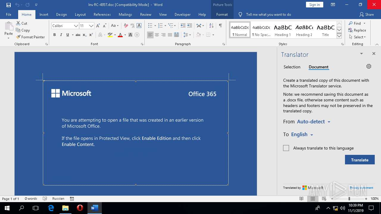Image resolution: width=381 pixels, height=214 pixels.
Task: Open the Review ribbon tab
Action: [x=146, y=15]
